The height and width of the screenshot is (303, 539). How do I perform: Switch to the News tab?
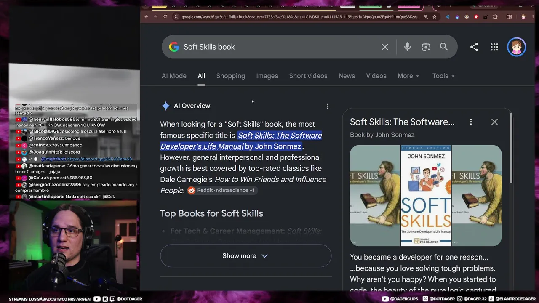coord(347,76)
